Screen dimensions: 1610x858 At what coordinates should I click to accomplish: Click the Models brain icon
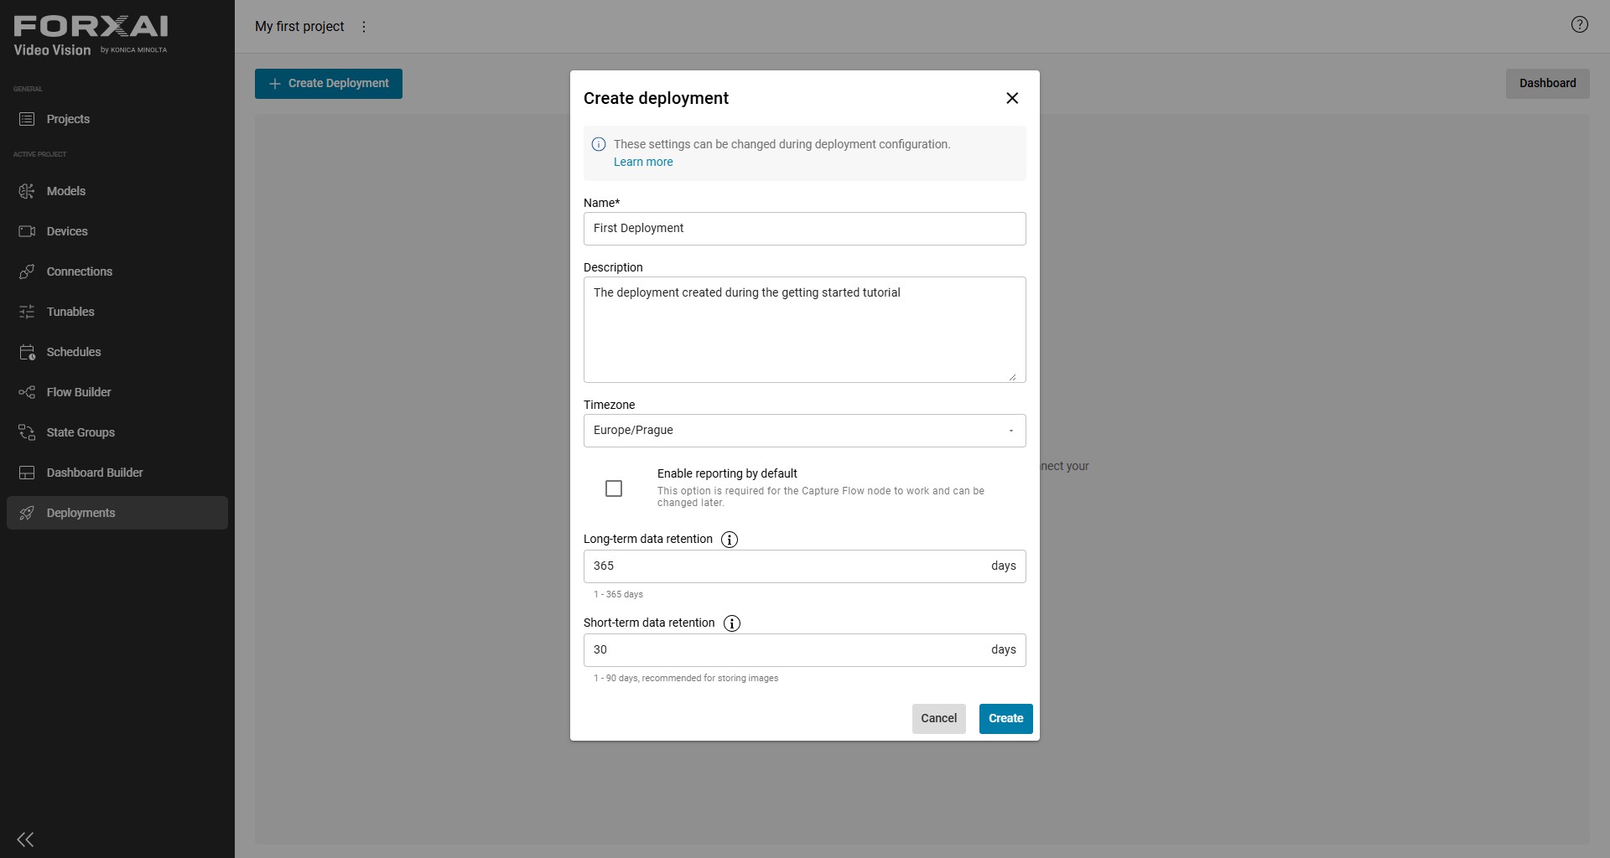point(27,191)
